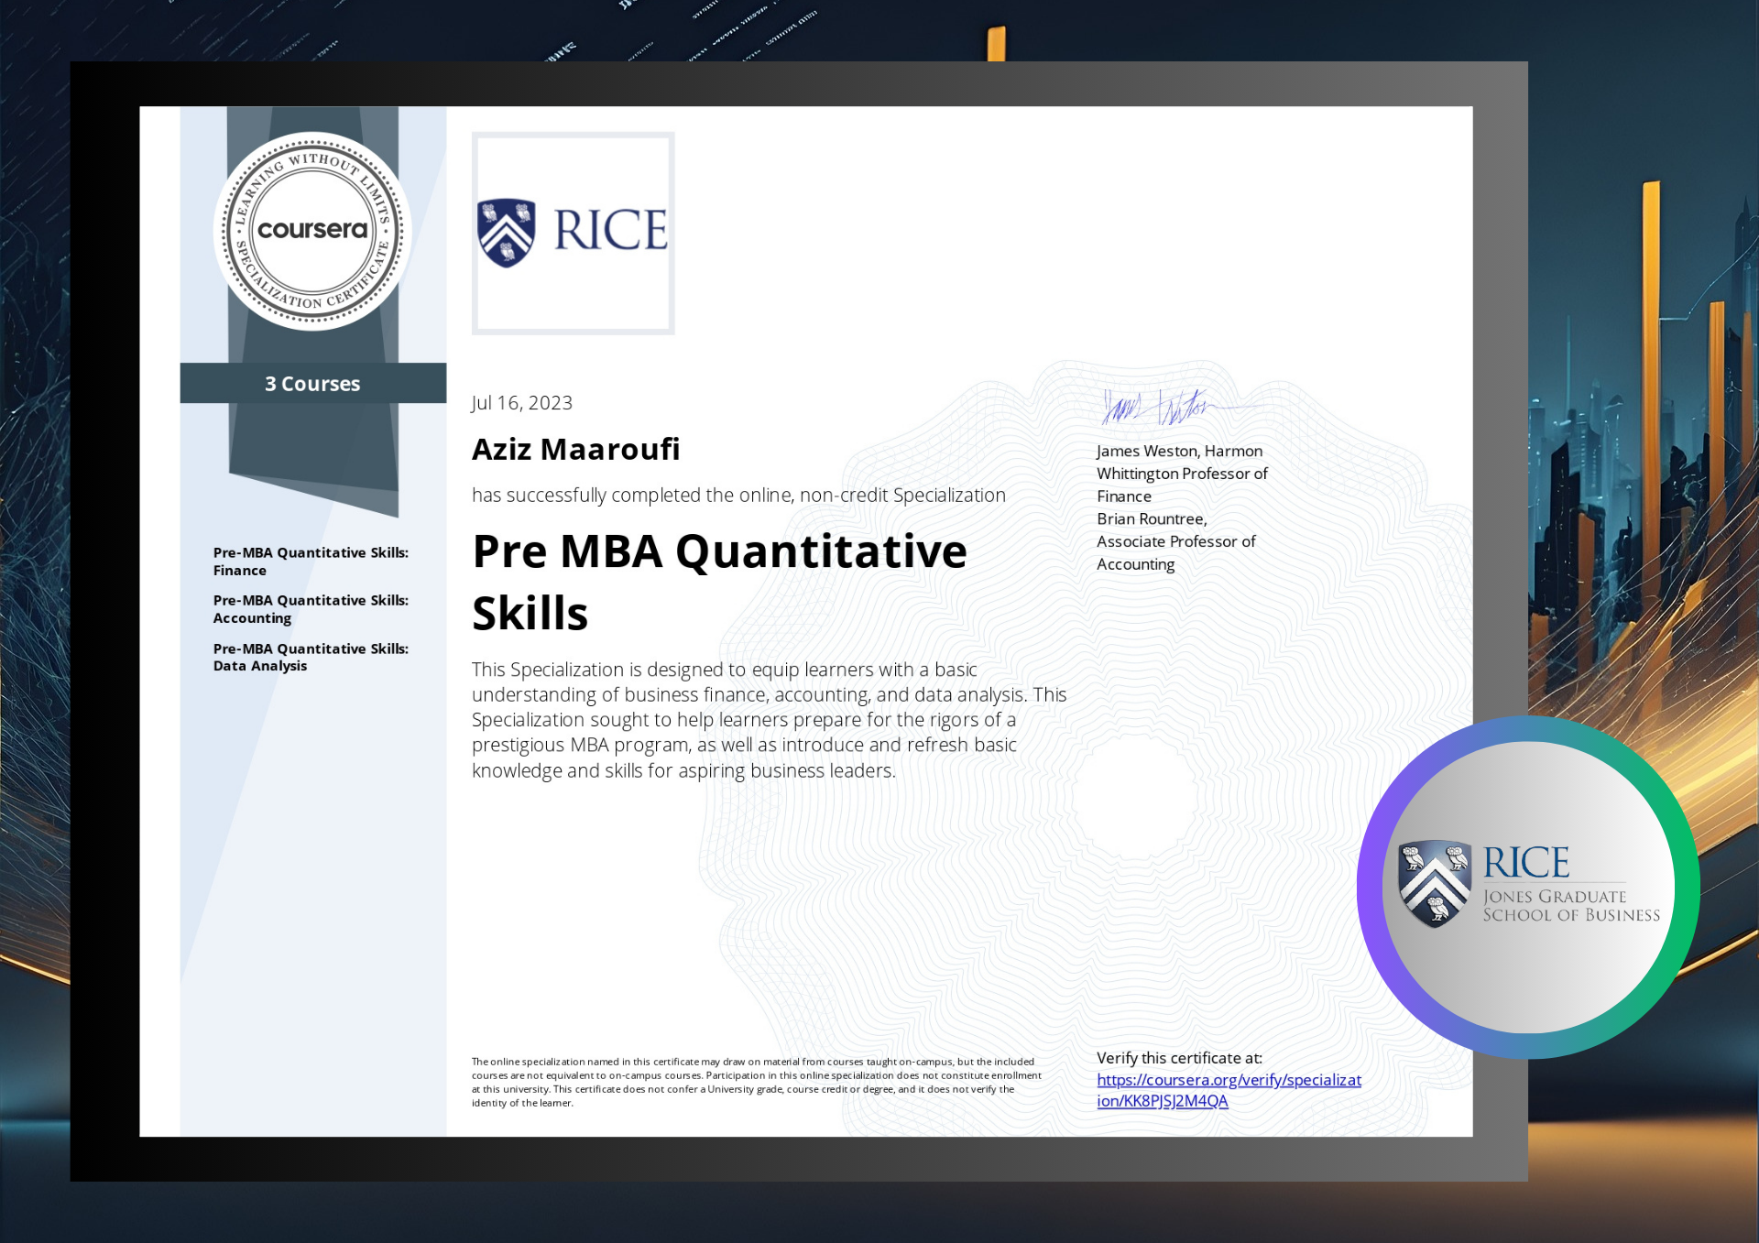Screen dimensions: 1759x1243
Task: Click 'James Weston, Harmon Whittington Professor' text
Action: (x=1182, y=474)
